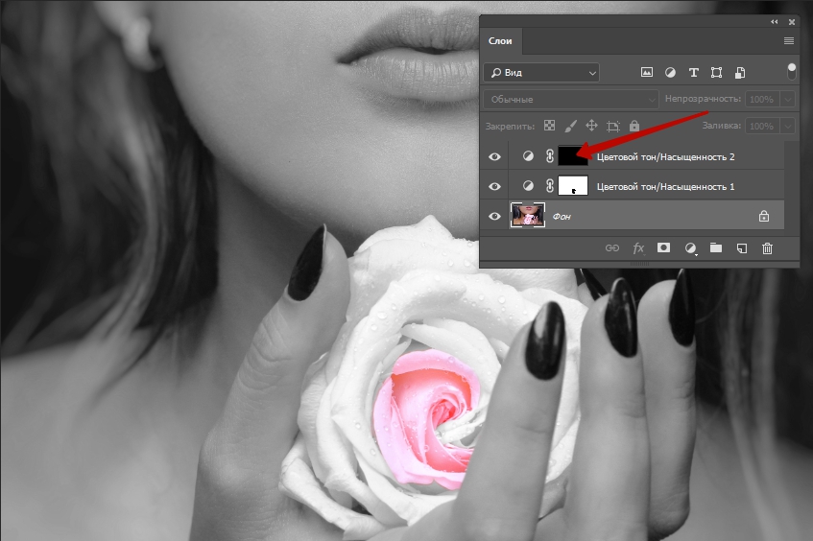Expand the Заливка slider arrow
Screen dimensions: 813x541
pos(788,126)
